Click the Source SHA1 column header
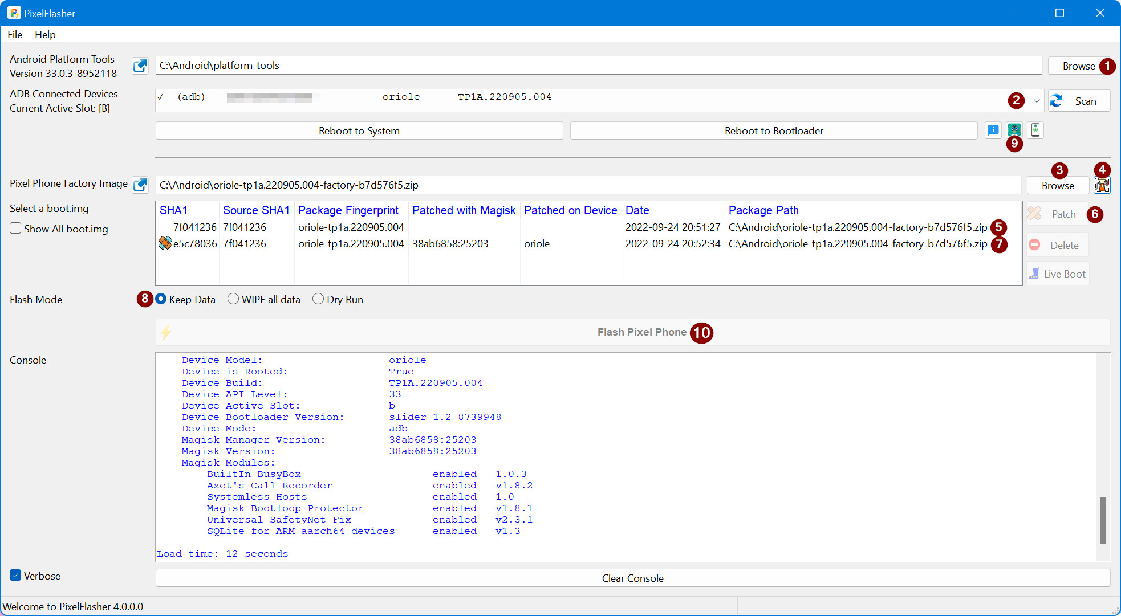Viewport: 1121px width, 616px height. click(x=257, y=210)
